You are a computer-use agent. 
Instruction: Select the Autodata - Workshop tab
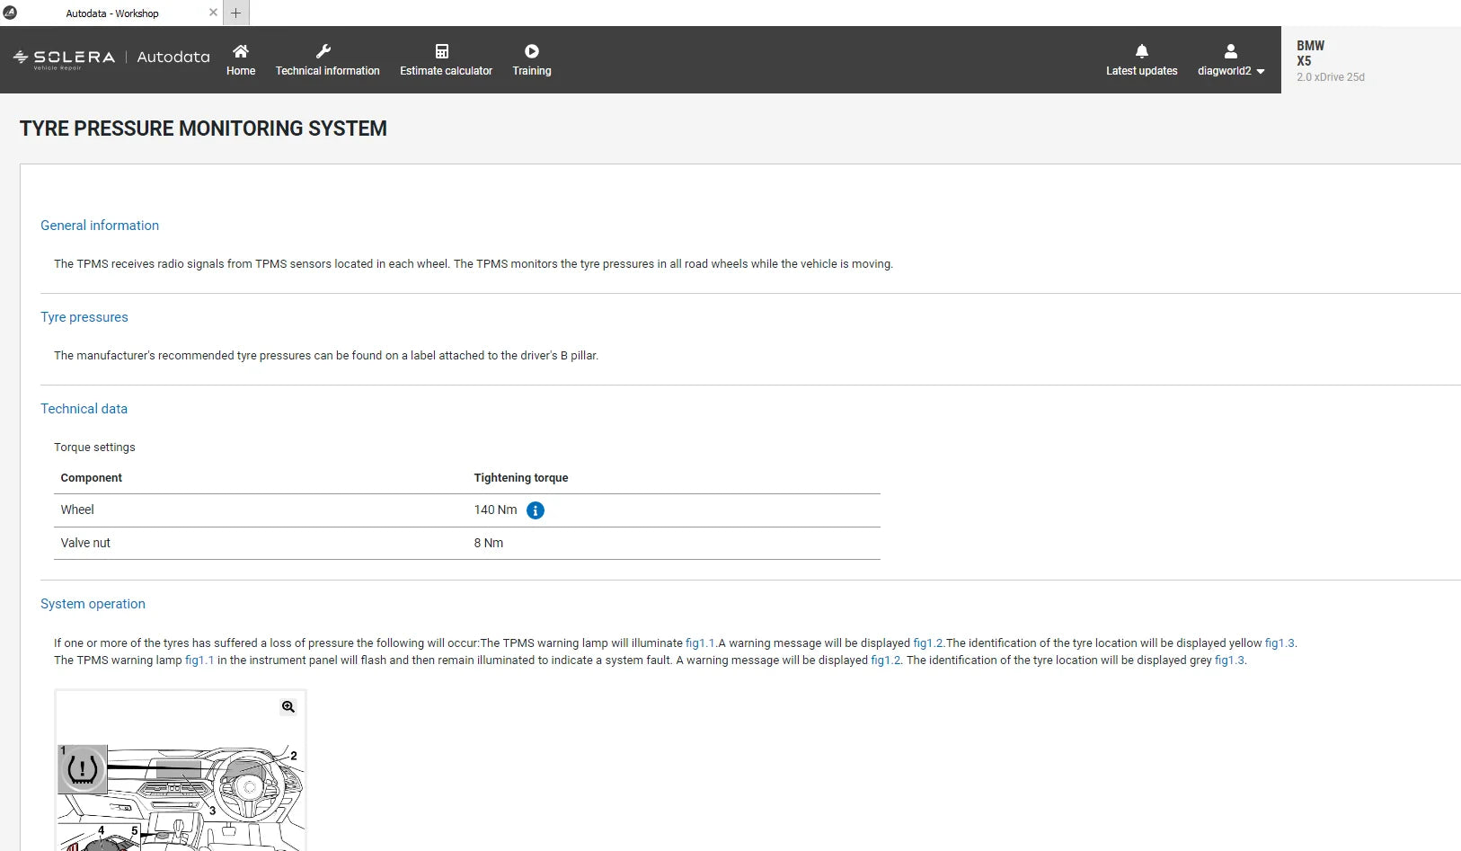112,13
